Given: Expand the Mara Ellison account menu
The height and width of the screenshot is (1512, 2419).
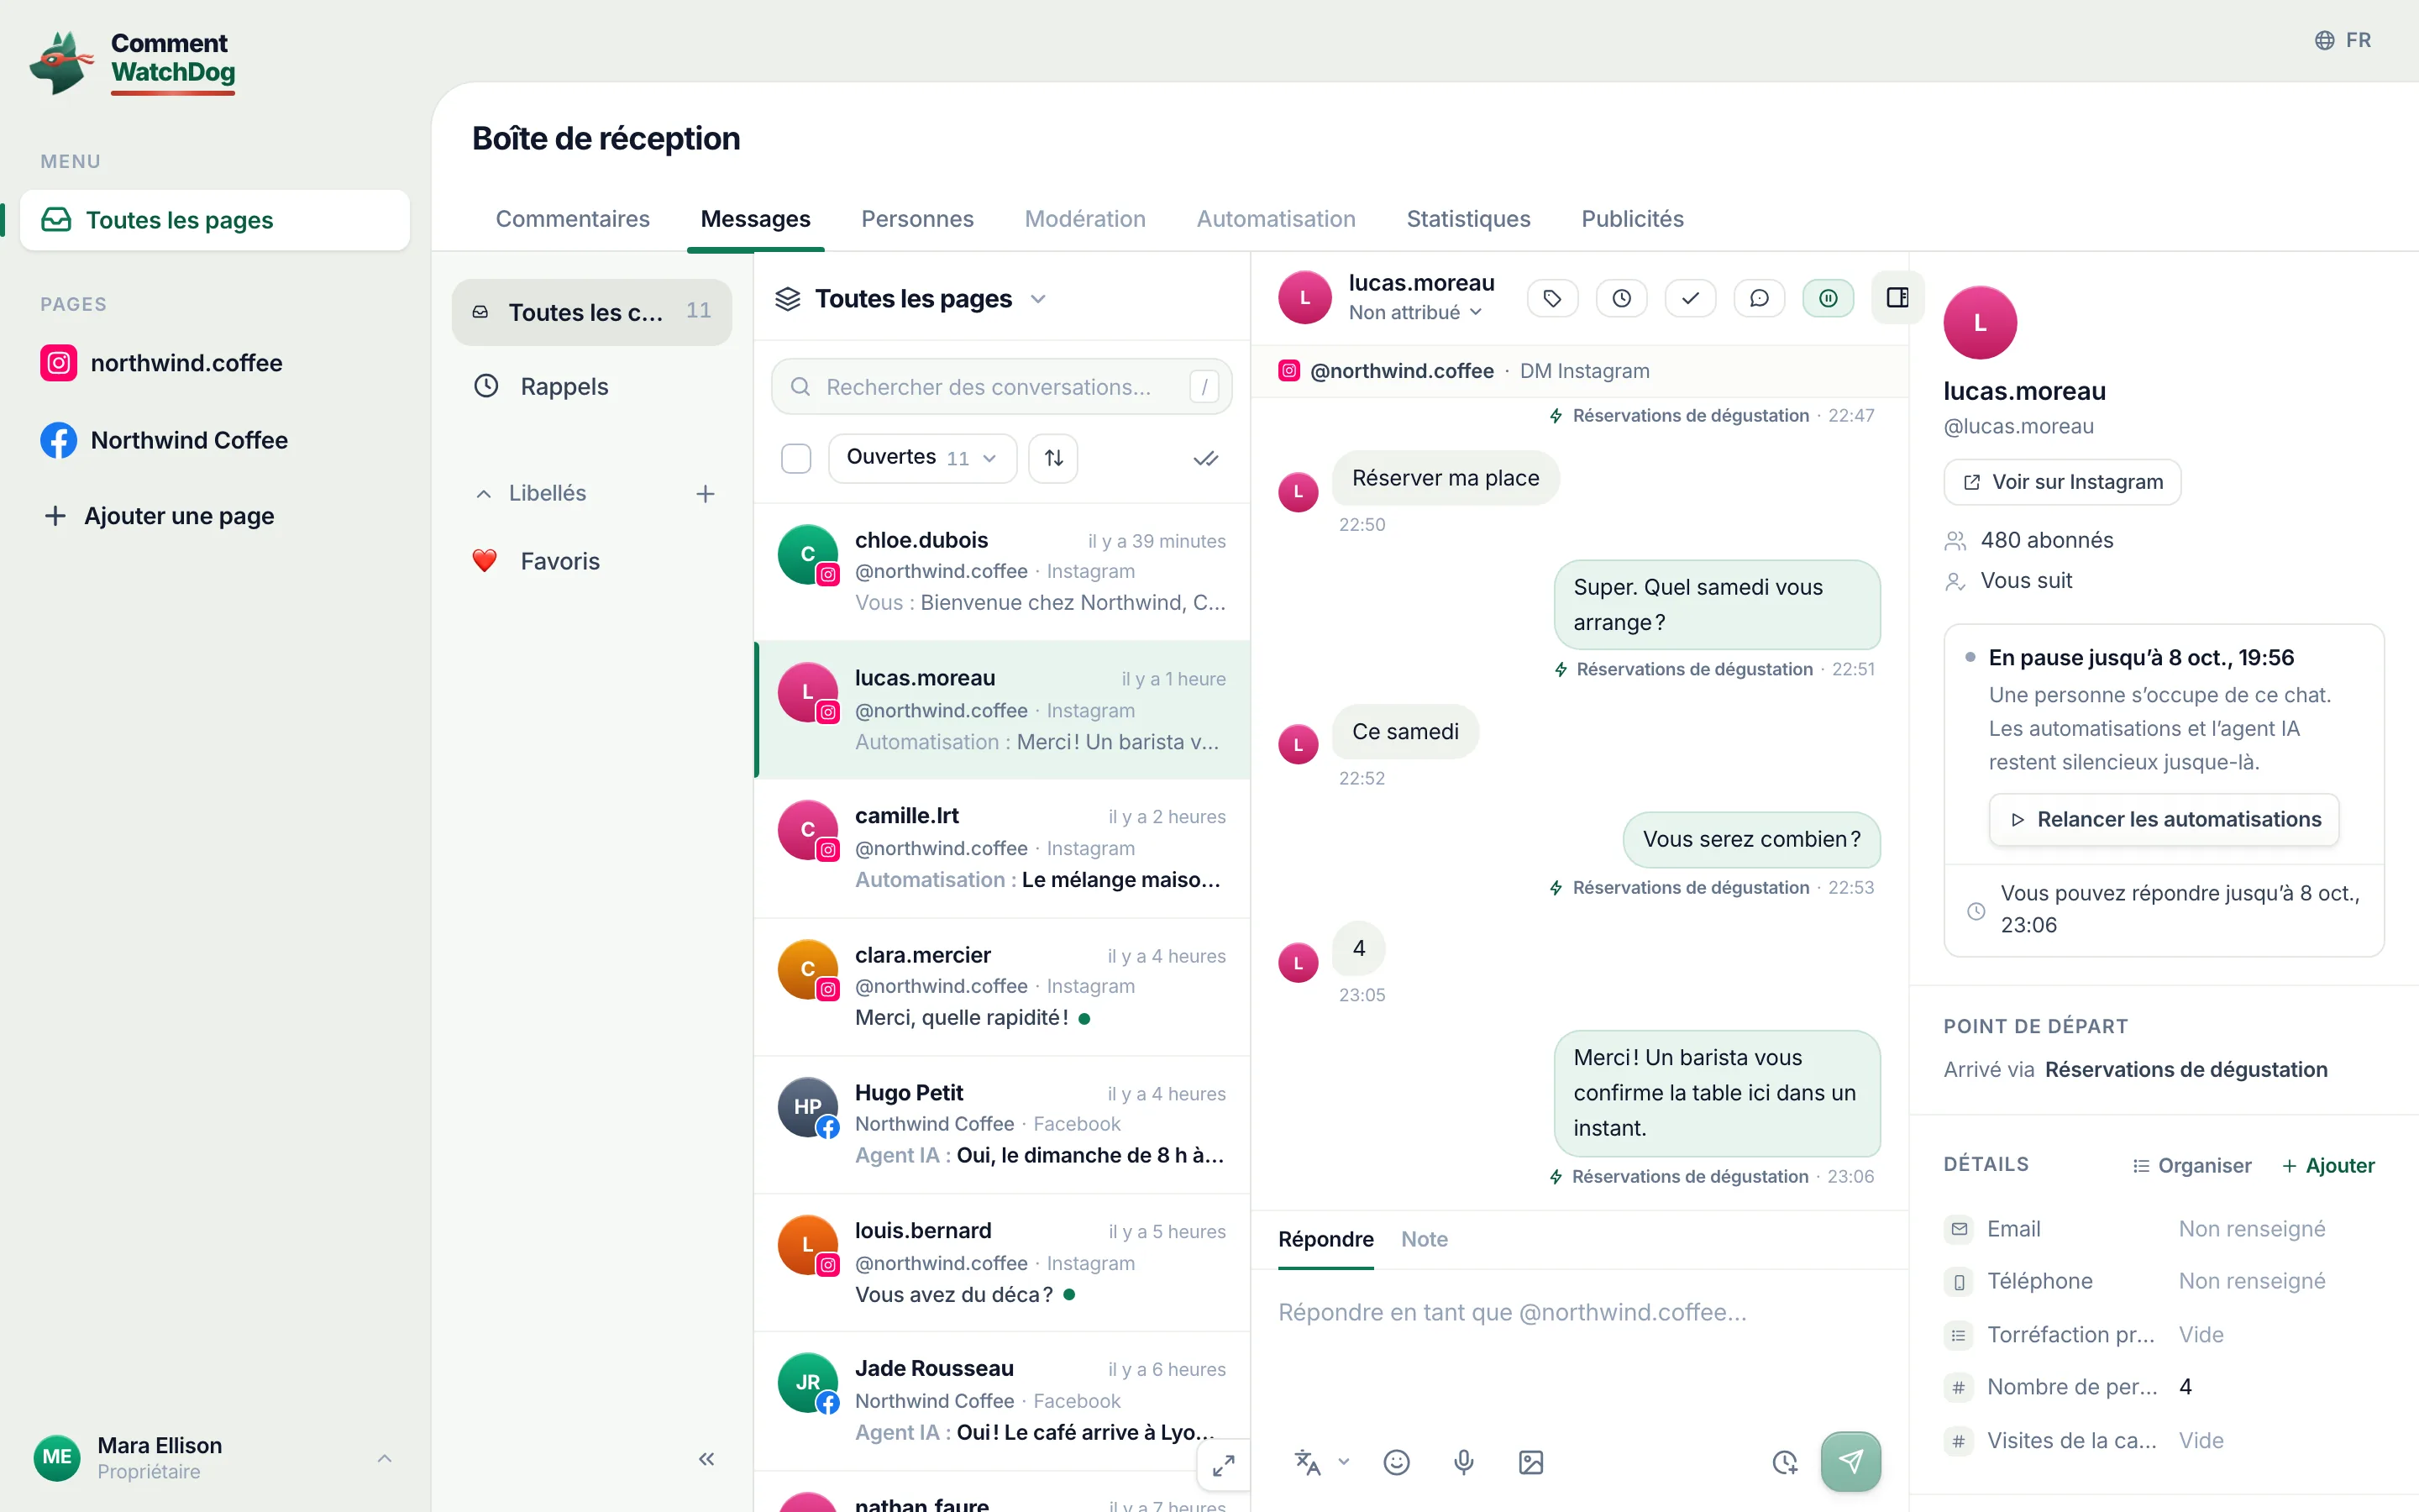Looking at the screenshot, I should (x=215, y=1458).
